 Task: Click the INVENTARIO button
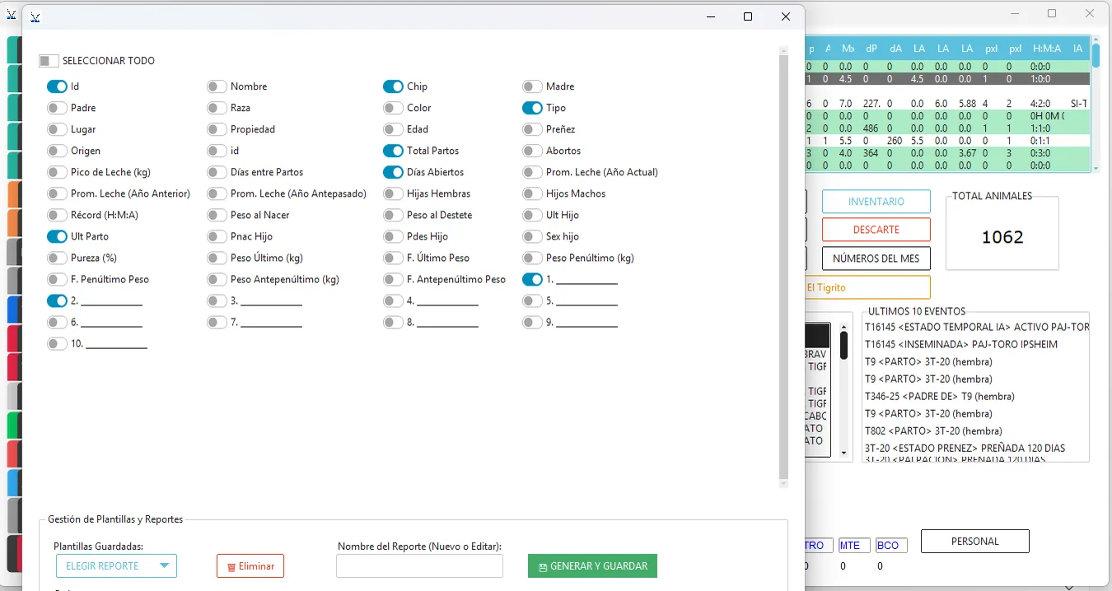point(876,202)
